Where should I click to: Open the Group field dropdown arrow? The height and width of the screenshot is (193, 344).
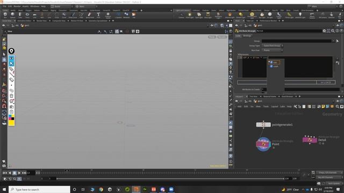point(333,41)
